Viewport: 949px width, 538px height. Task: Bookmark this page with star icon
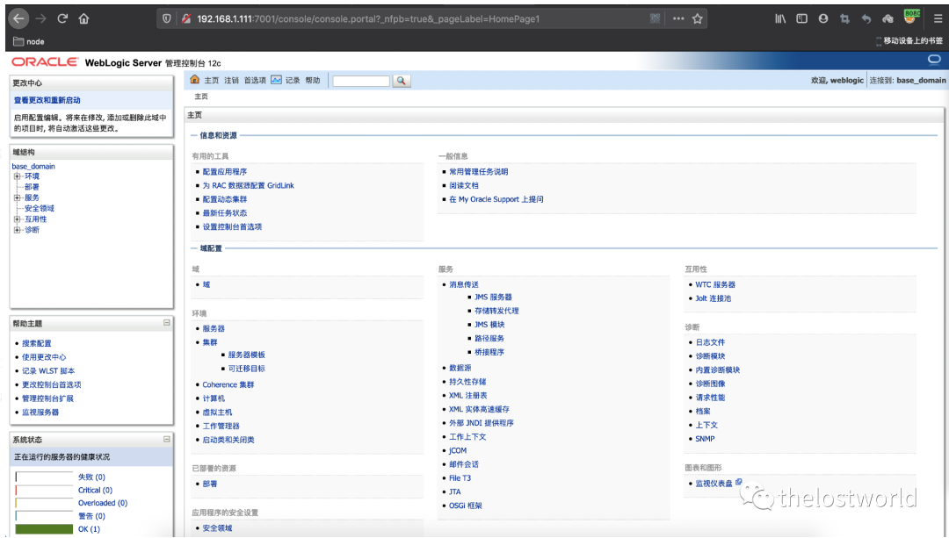[x=697, y=18]
